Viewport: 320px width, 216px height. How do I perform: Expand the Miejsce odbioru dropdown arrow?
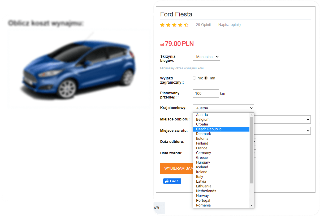[308, 119]
